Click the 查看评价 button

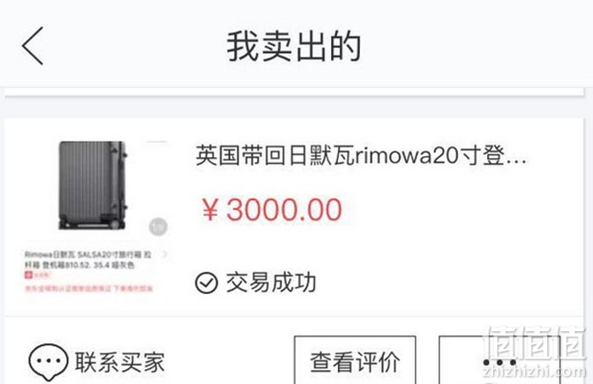pyautogui.click(x=355, y=361)
